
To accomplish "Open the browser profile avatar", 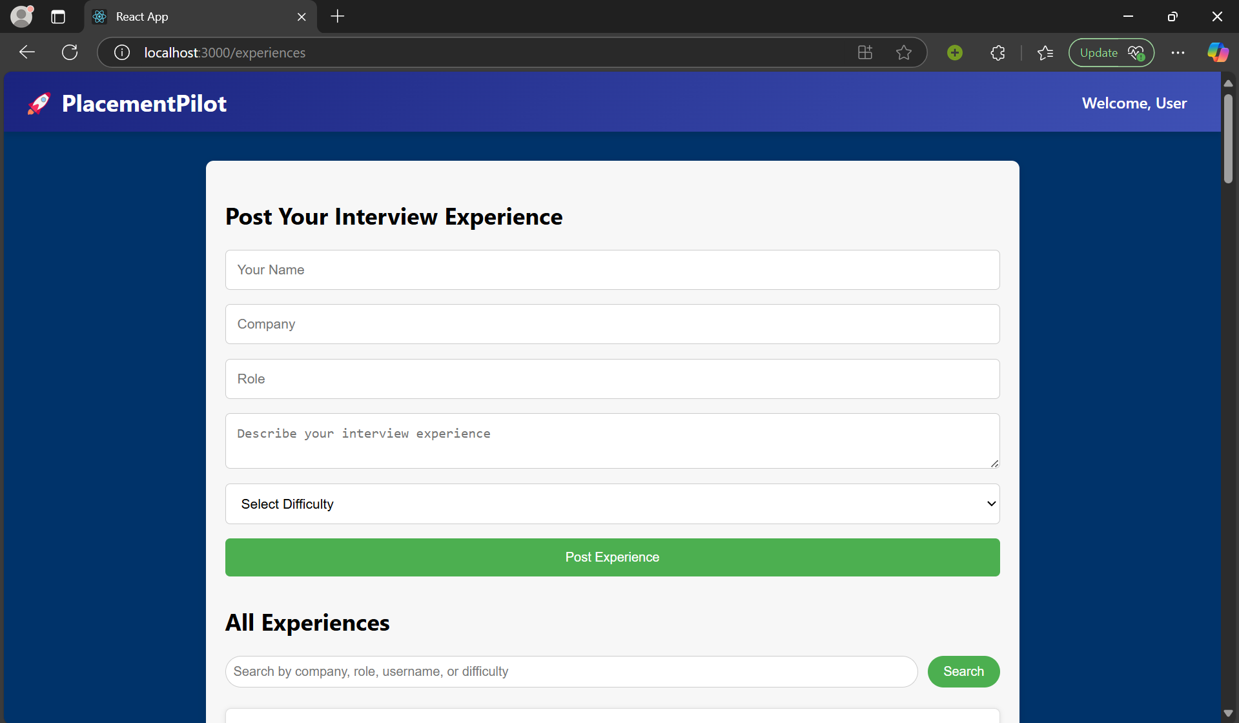I will click(x=22, y=16).
